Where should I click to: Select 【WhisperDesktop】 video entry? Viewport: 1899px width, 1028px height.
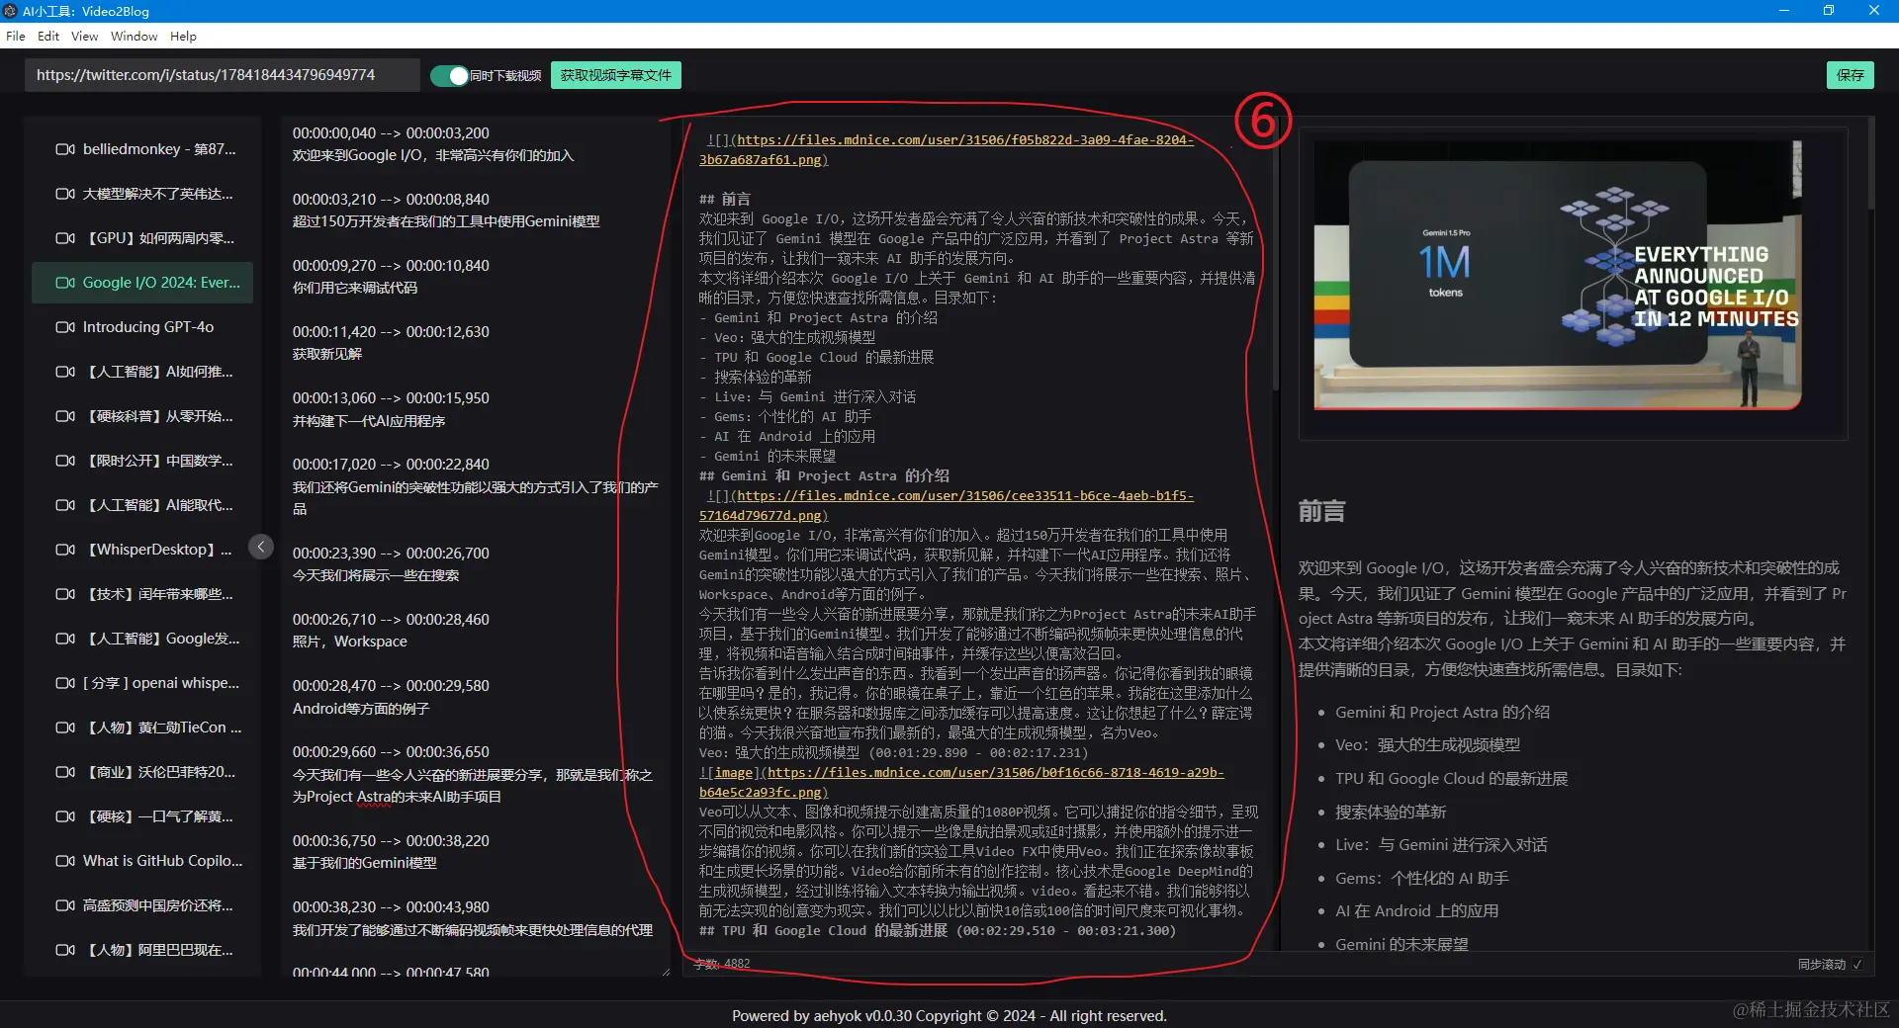(x=142, y=550)
